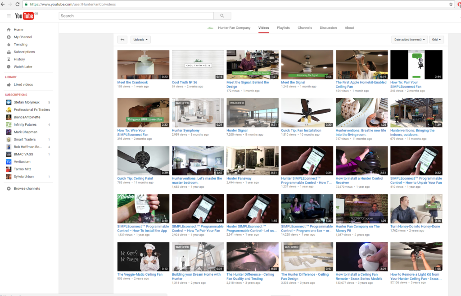The width and height of the screenshot is (461, 296).
Task: Open Smart Traders channel
Action: [25, 140]
